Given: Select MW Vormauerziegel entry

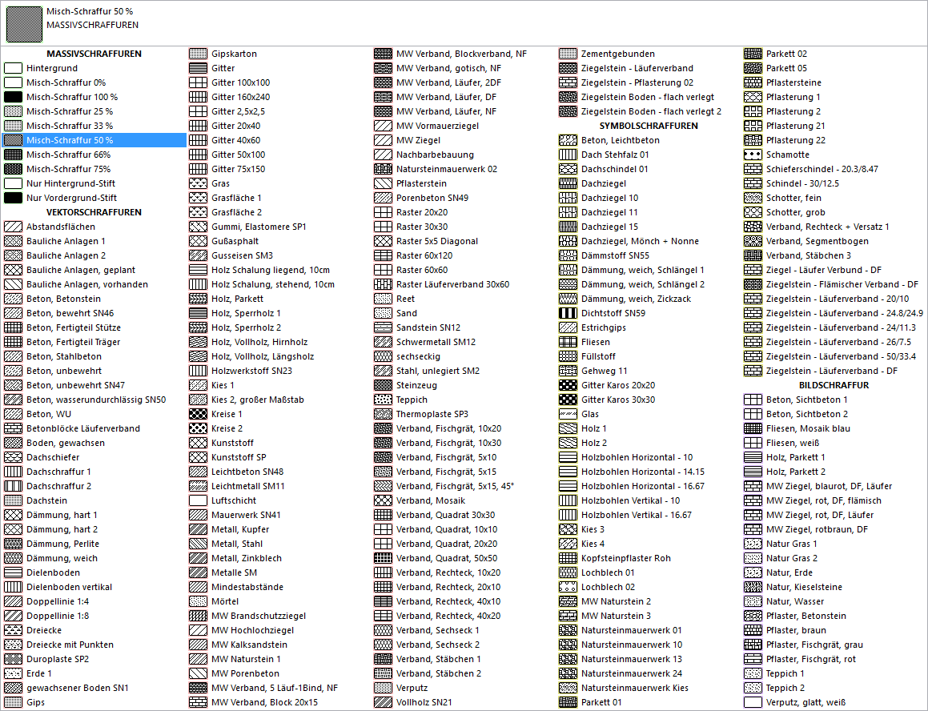Looking at the screenshot, I should click(438, 126).
